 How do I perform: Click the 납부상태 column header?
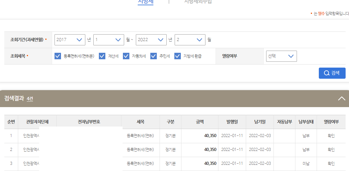(x=306, y=122)
